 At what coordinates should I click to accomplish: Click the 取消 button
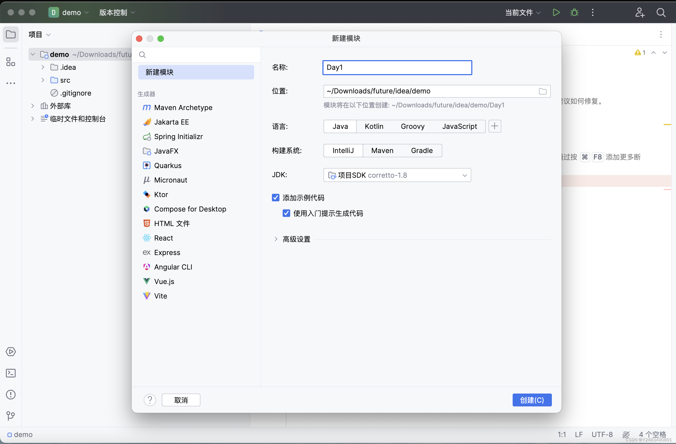click(181, 400)
